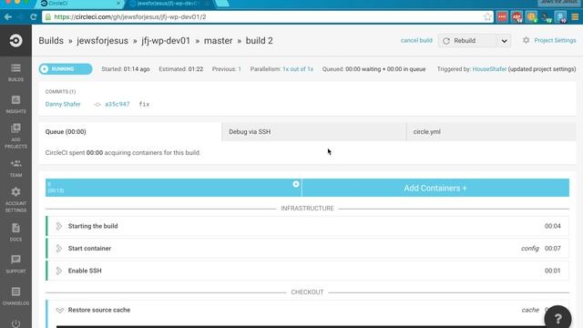This screenshot has height=328, width=583.
Task: Open the Team sidebar section
Action: (15, 168)
